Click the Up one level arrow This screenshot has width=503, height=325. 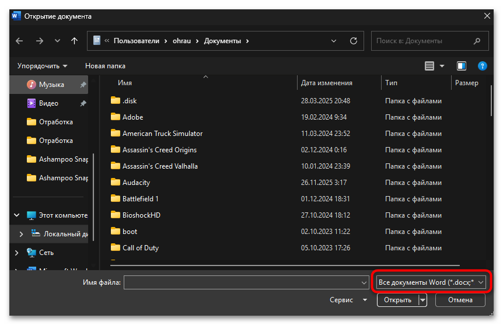pos(74,41)
